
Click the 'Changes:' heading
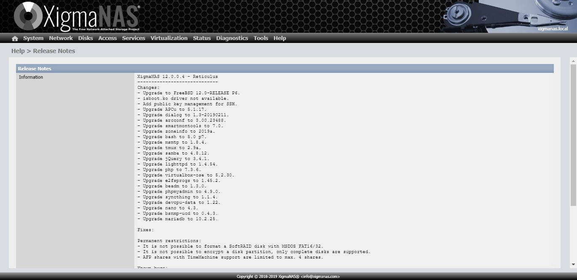(148, 88)
